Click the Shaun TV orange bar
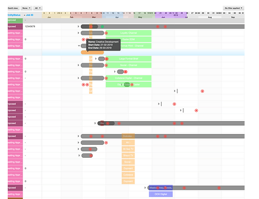Image resolution: width=259 pixels, height=199 pixels. (128, 156)
